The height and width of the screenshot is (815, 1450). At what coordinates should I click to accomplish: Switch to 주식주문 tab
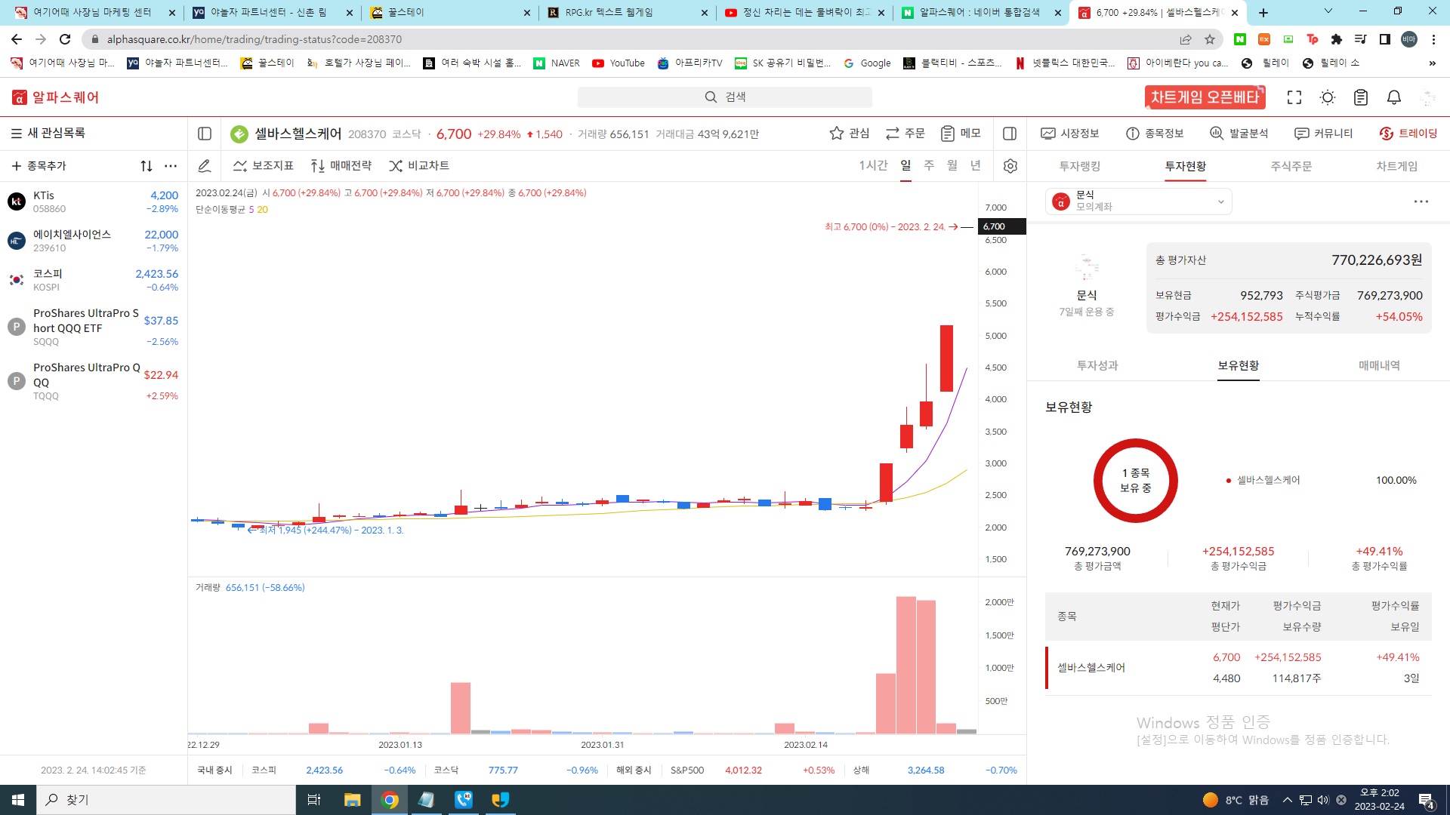point(1291,166)
